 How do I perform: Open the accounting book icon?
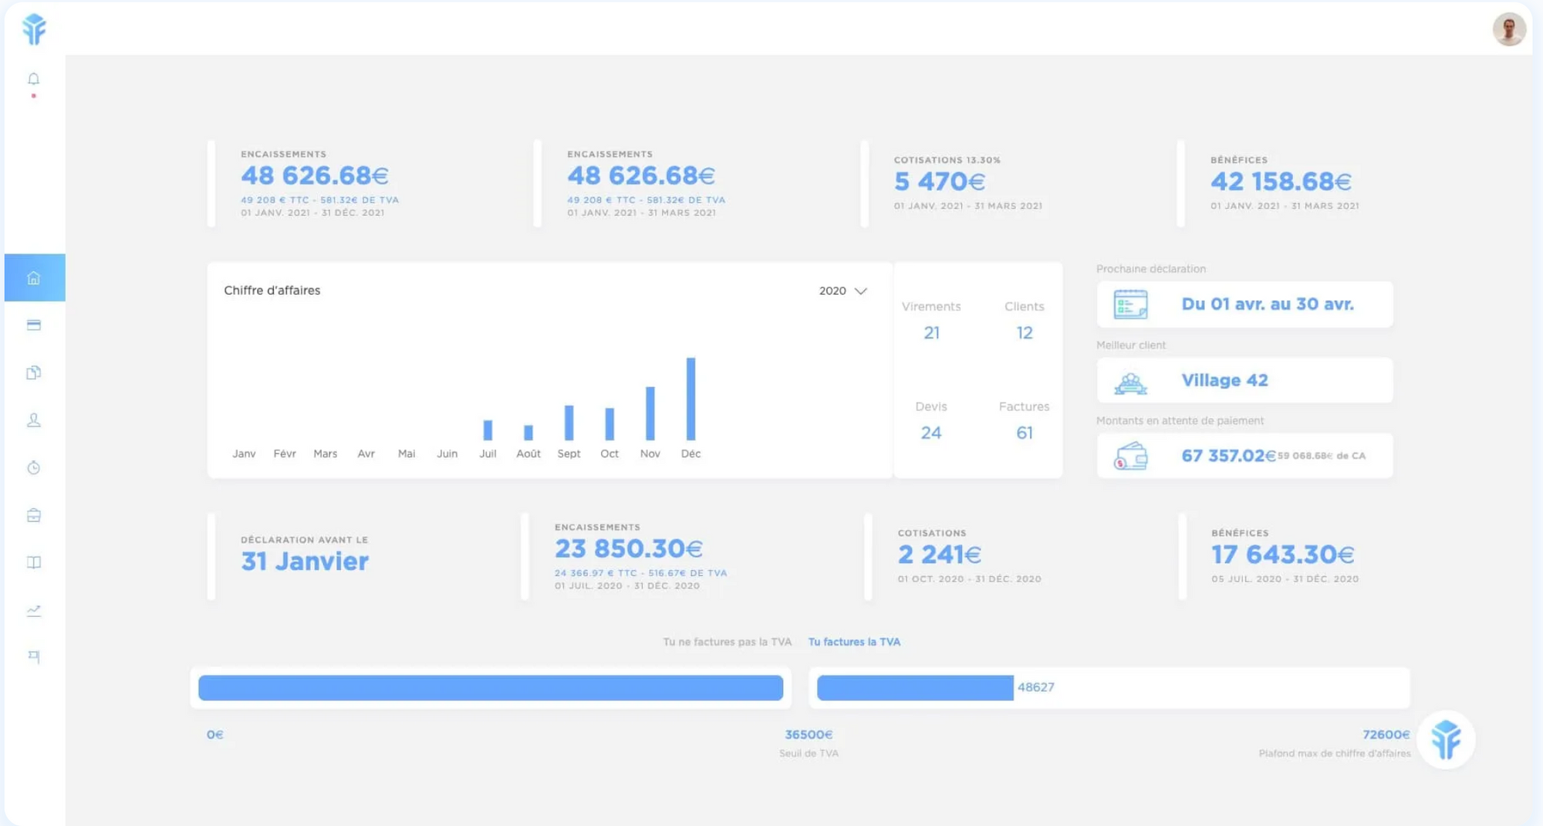point(33,562)
